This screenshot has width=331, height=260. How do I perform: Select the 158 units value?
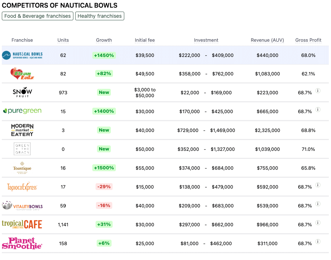pos(63,243)
